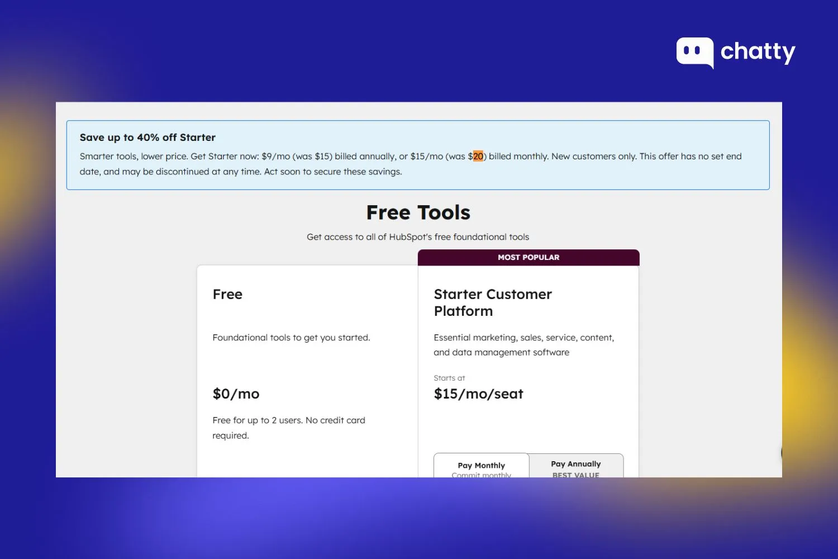Select the 'Free' plan title
The image size is (838, 559).
click(227, 295)
